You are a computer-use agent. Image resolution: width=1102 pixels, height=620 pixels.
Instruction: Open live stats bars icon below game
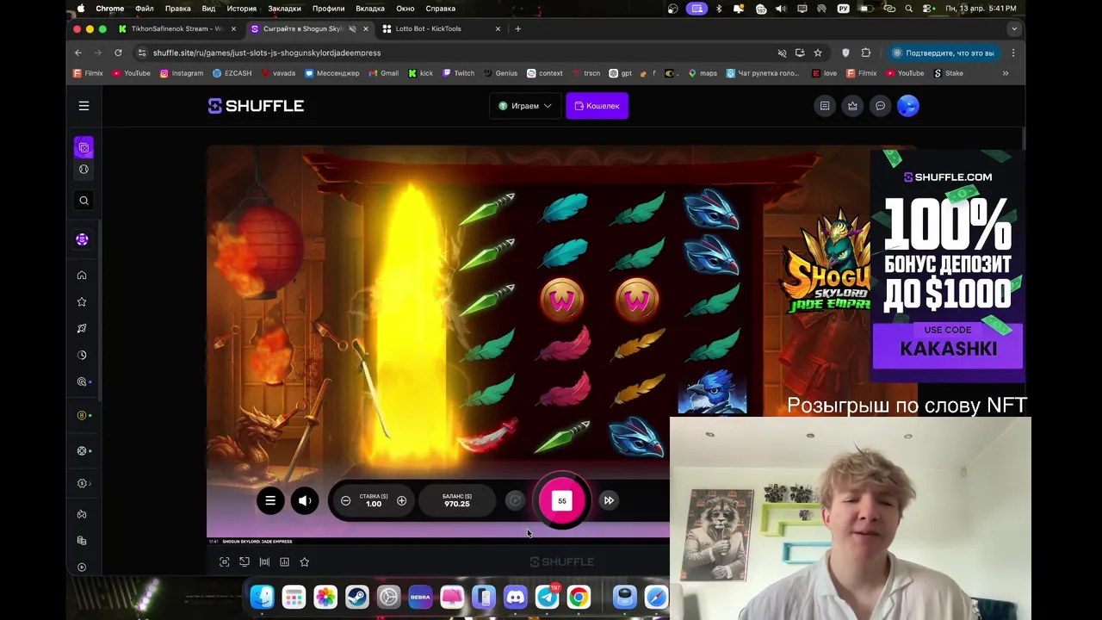click(x=264, y=562)
